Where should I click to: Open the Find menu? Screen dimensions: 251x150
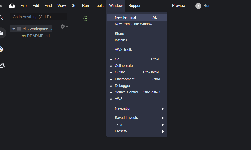coord(48,6)
